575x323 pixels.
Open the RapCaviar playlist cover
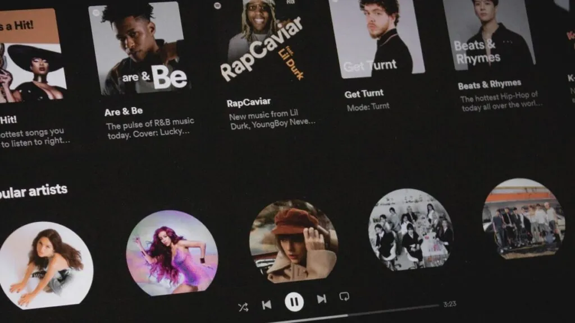[x=263, y=42]
